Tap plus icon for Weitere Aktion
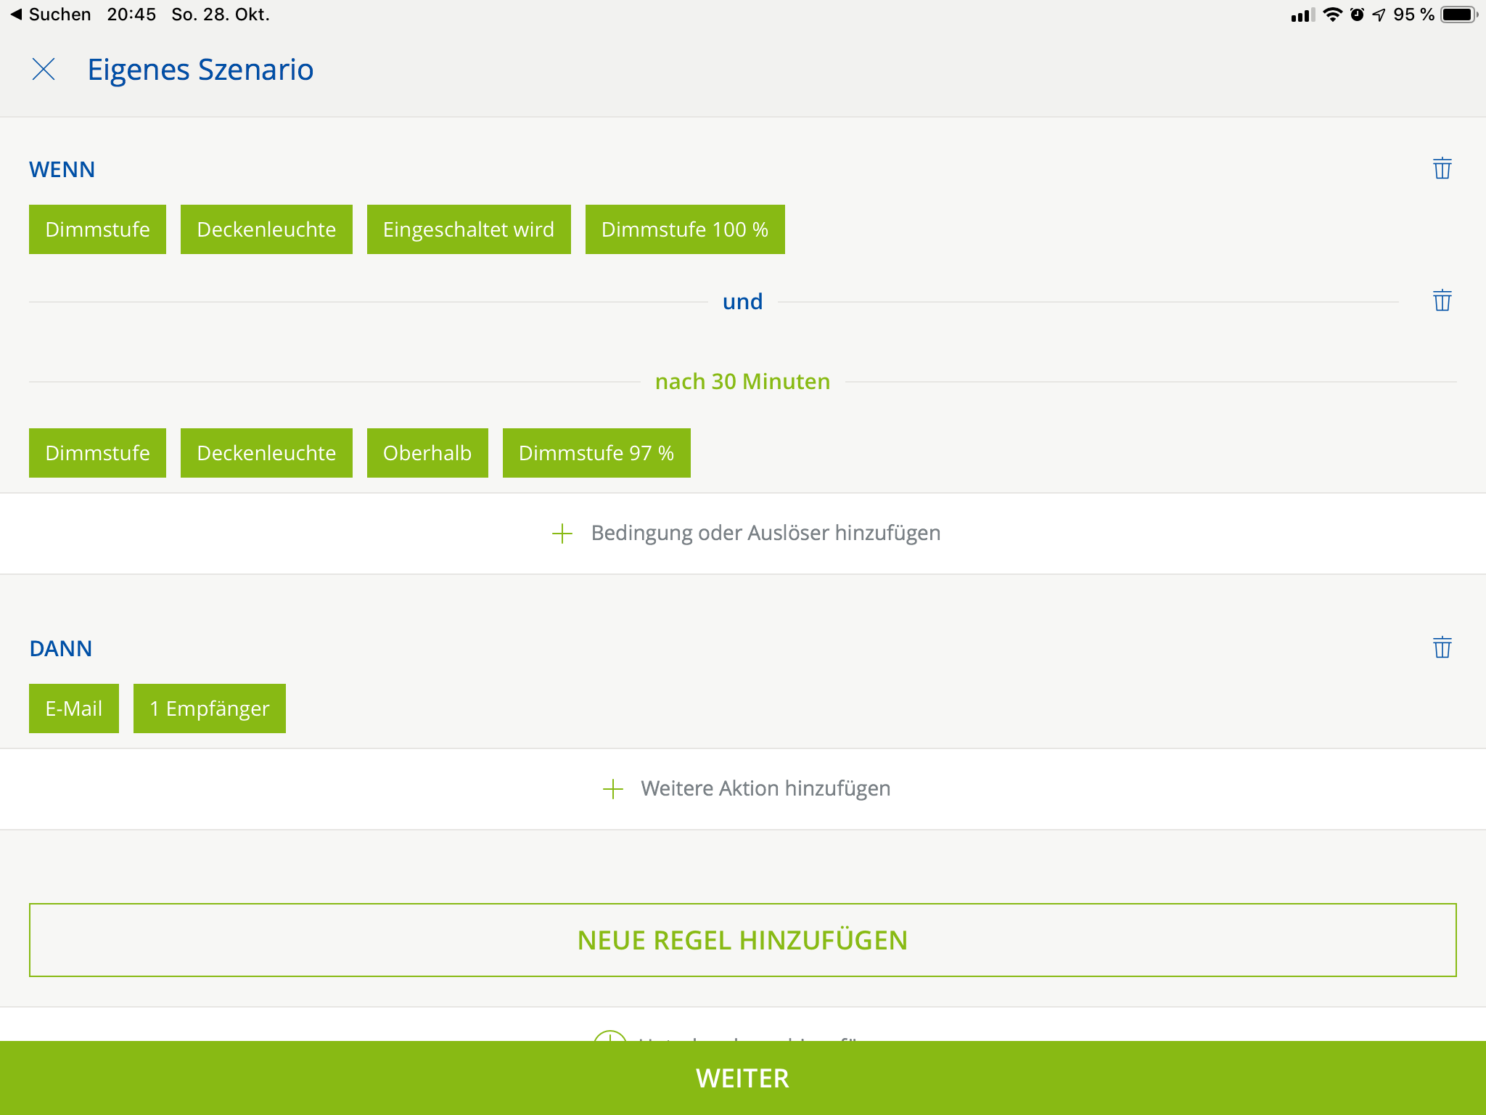This screenshot has height=1115, width=1486. (613, 789)
